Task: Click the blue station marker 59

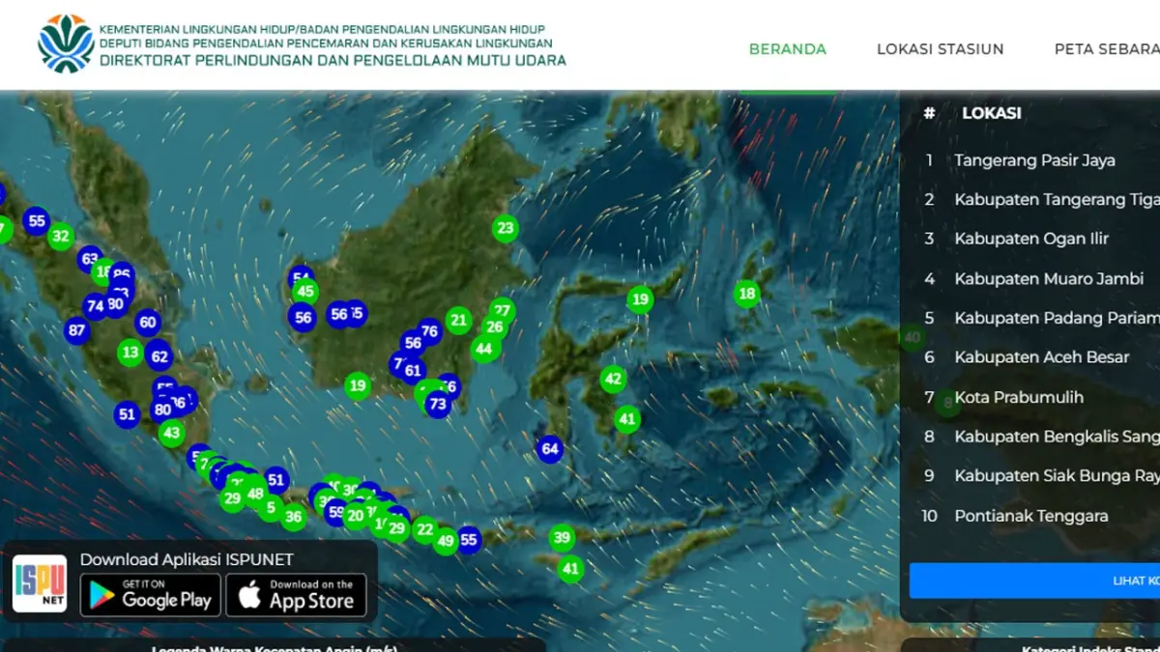Action: coord(335,512)
